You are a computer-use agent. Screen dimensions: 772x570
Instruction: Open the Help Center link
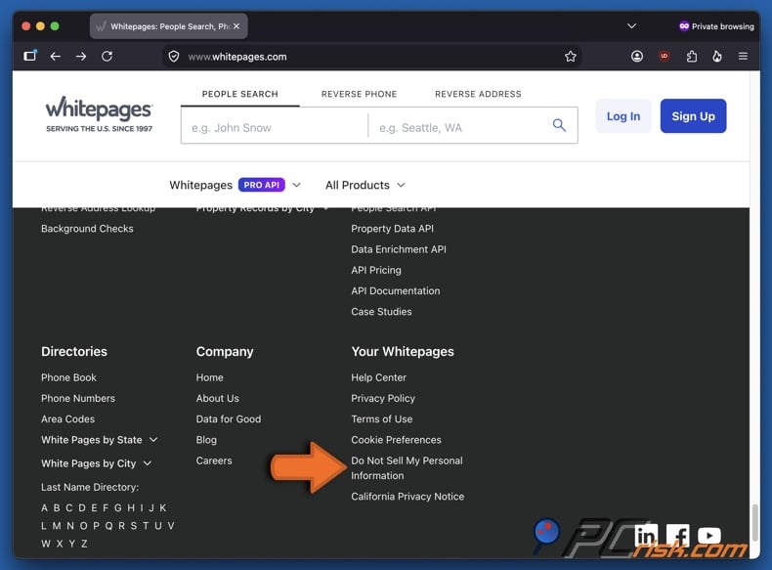pos(378,377)
